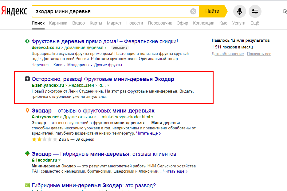Click 1ecodar.ru URL link

tap(46, 160)
